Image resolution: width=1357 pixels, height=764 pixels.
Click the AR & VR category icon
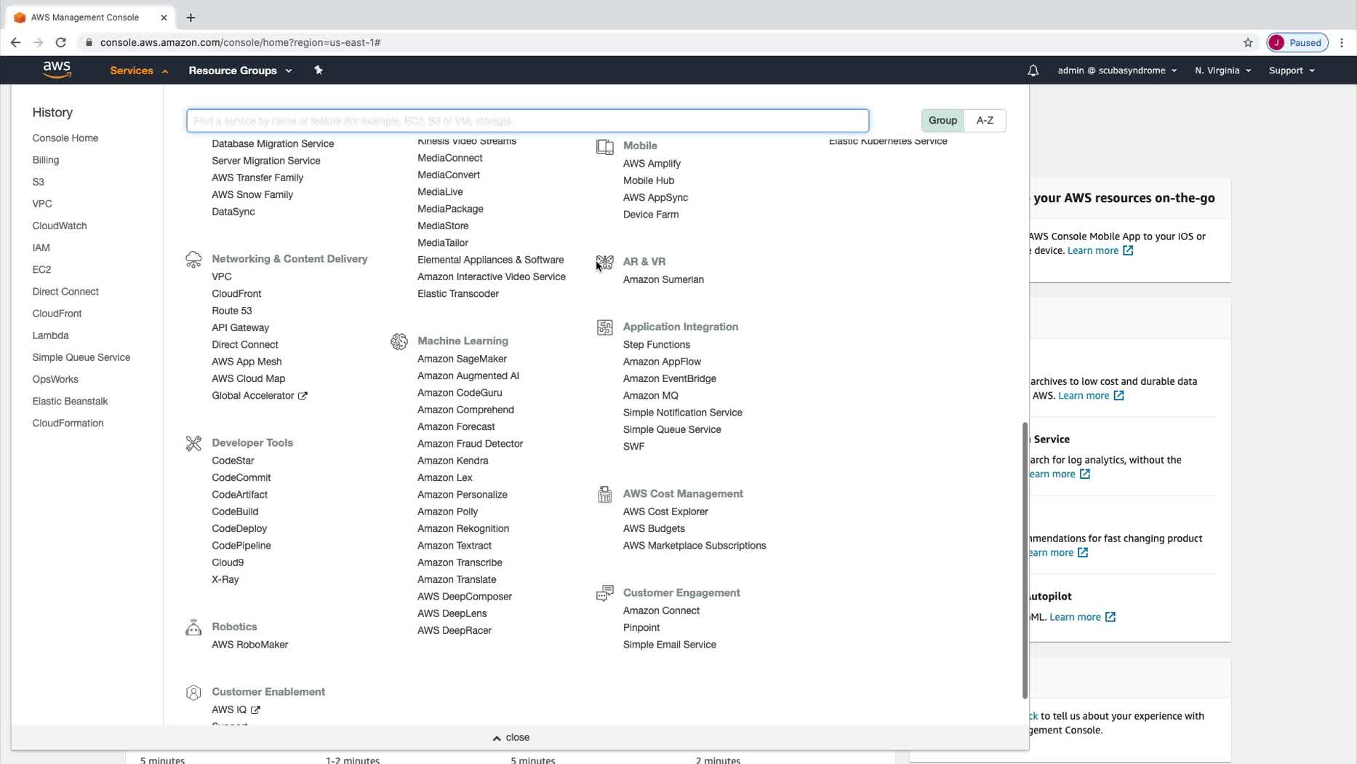point(605,262)
